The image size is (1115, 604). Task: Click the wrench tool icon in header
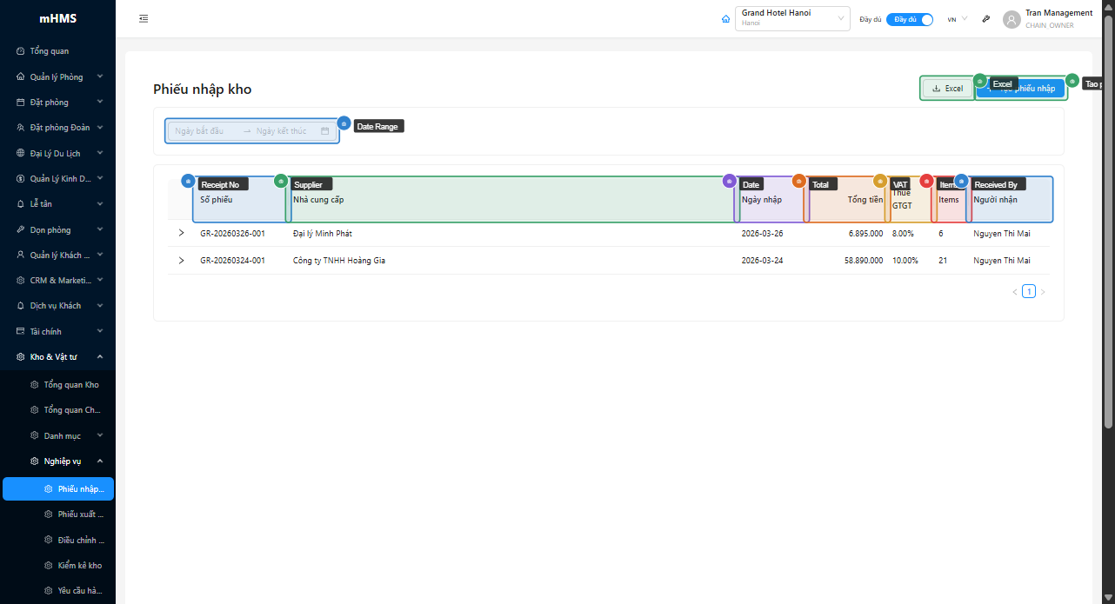coord(985,19)
